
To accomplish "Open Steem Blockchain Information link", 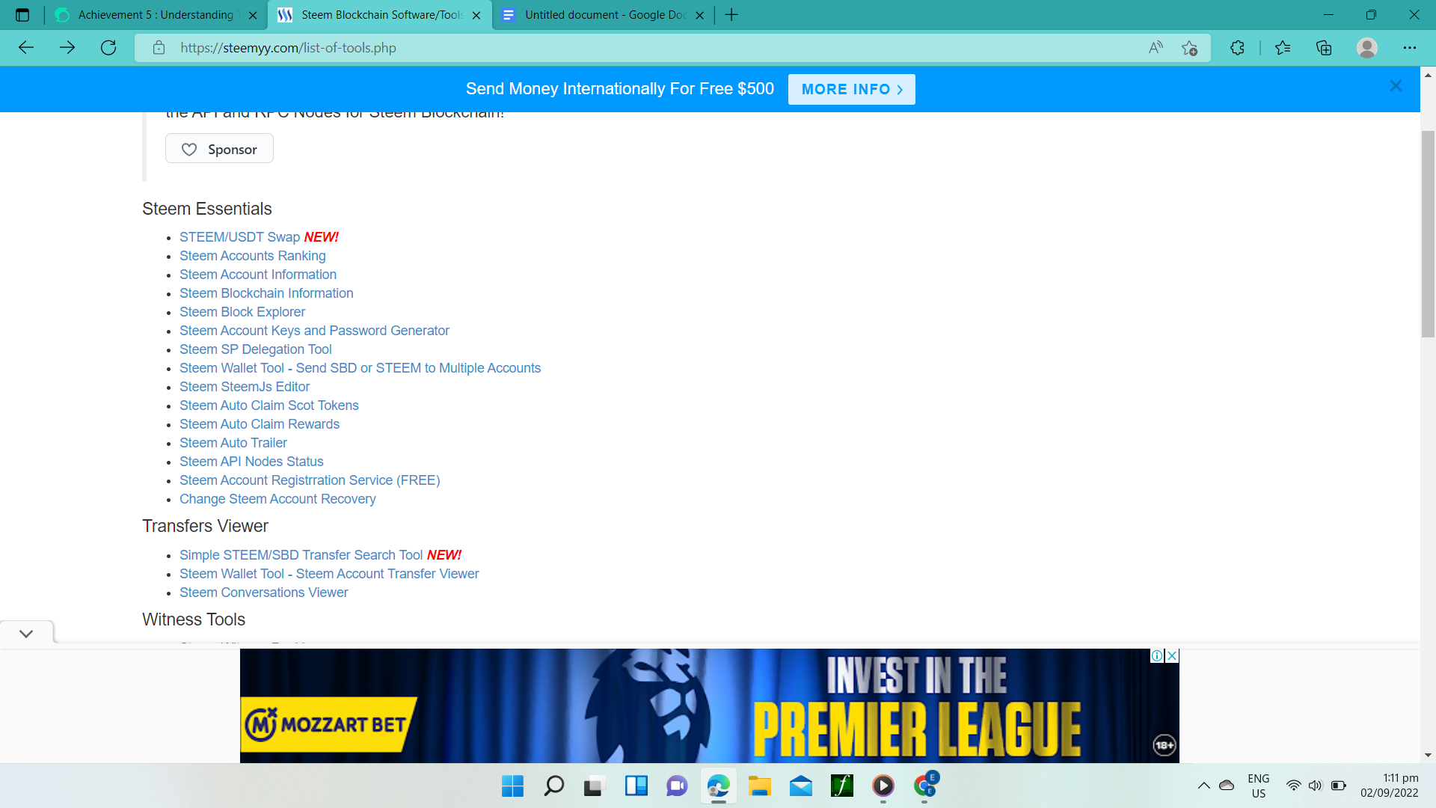I will 266,293.
